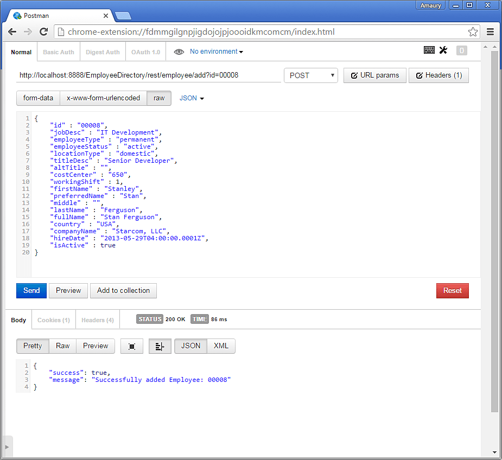Click inside the raw JSON body editor
The width and height of the screenshot is (502, 460).
[256, 194]
